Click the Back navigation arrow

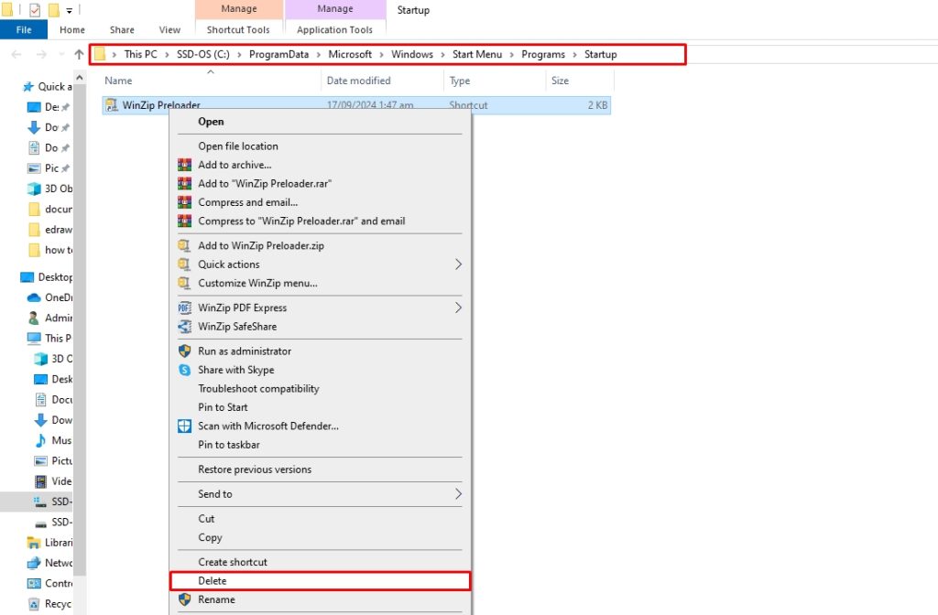tap(16, 54)
